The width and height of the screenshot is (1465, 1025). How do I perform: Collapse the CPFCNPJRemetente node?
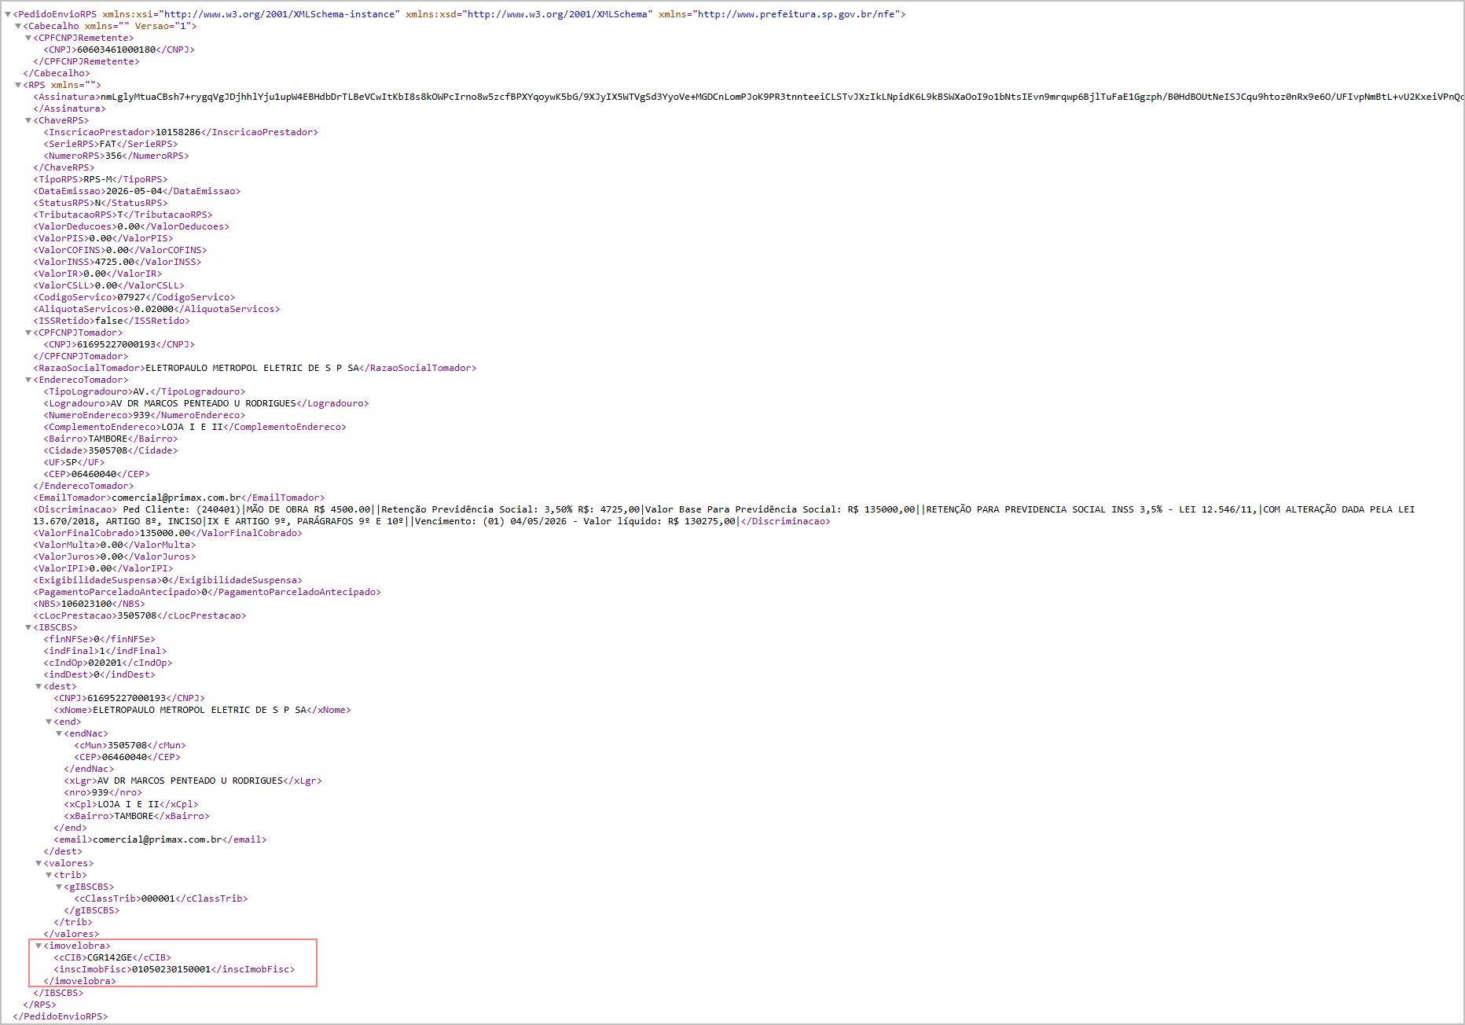pos(28,39)
